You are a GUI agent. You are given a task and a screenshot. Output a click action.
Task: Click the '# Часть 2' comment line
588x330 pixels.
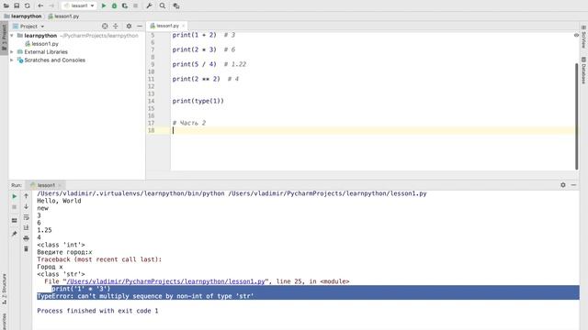point(189,123)
